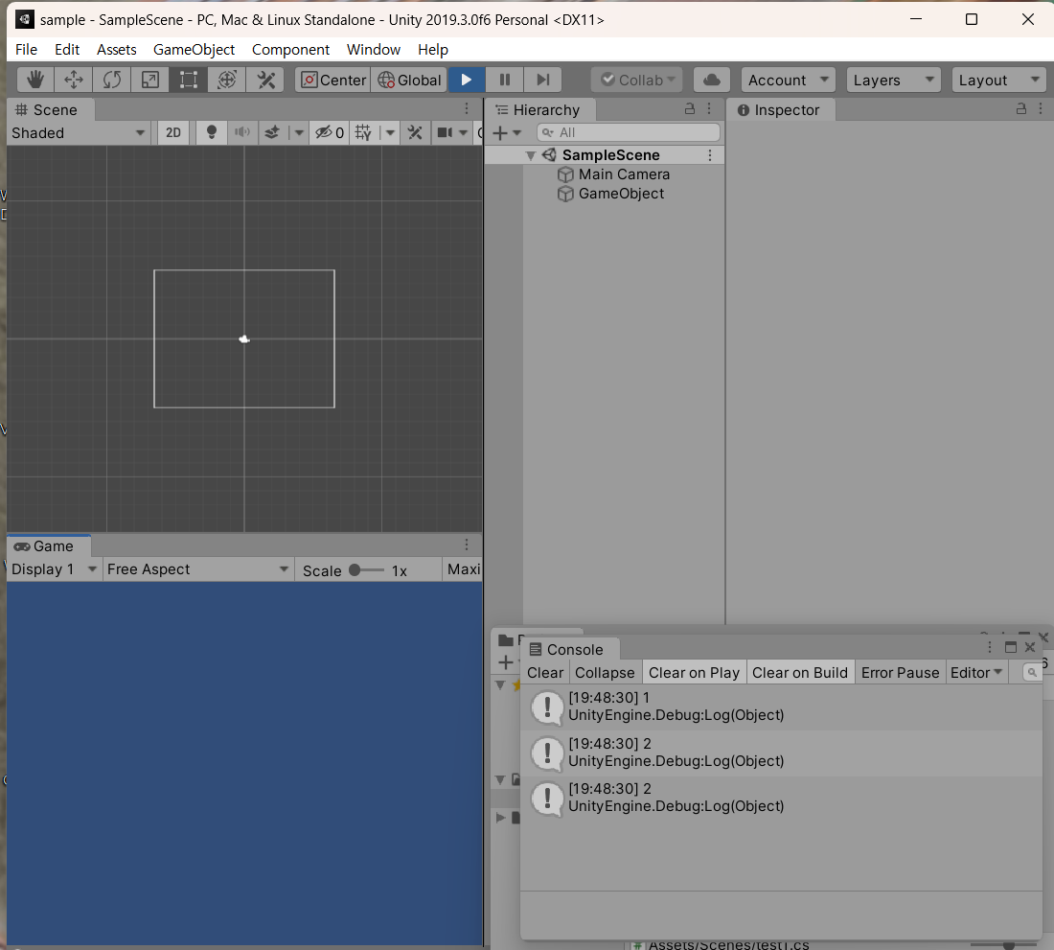Click scene camera settings icon
The height and width of the screenshot is (950, 1054).
point(445,132)
